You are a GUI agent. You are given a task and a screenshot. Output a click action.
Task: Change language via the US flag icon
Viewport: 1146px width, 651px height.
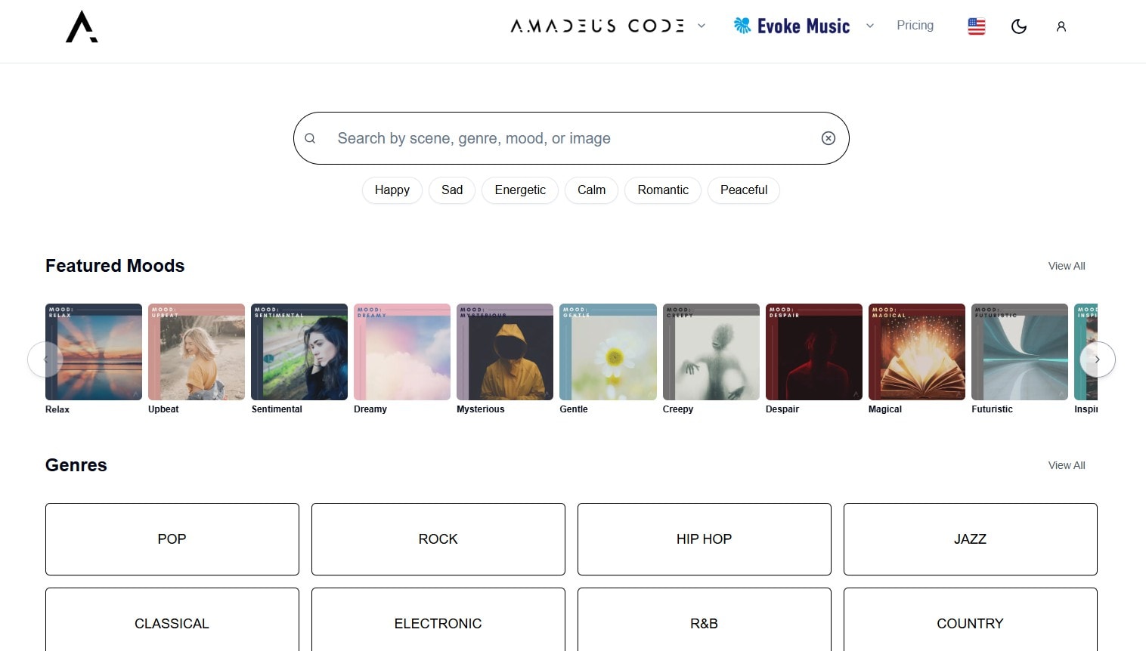click(x=975, y=26)
